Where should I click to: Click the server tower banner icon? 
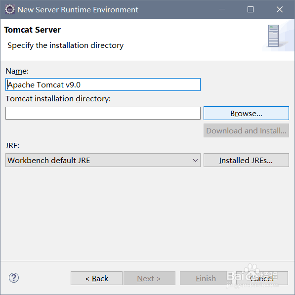pyautogui.click(x=273, y=36)
